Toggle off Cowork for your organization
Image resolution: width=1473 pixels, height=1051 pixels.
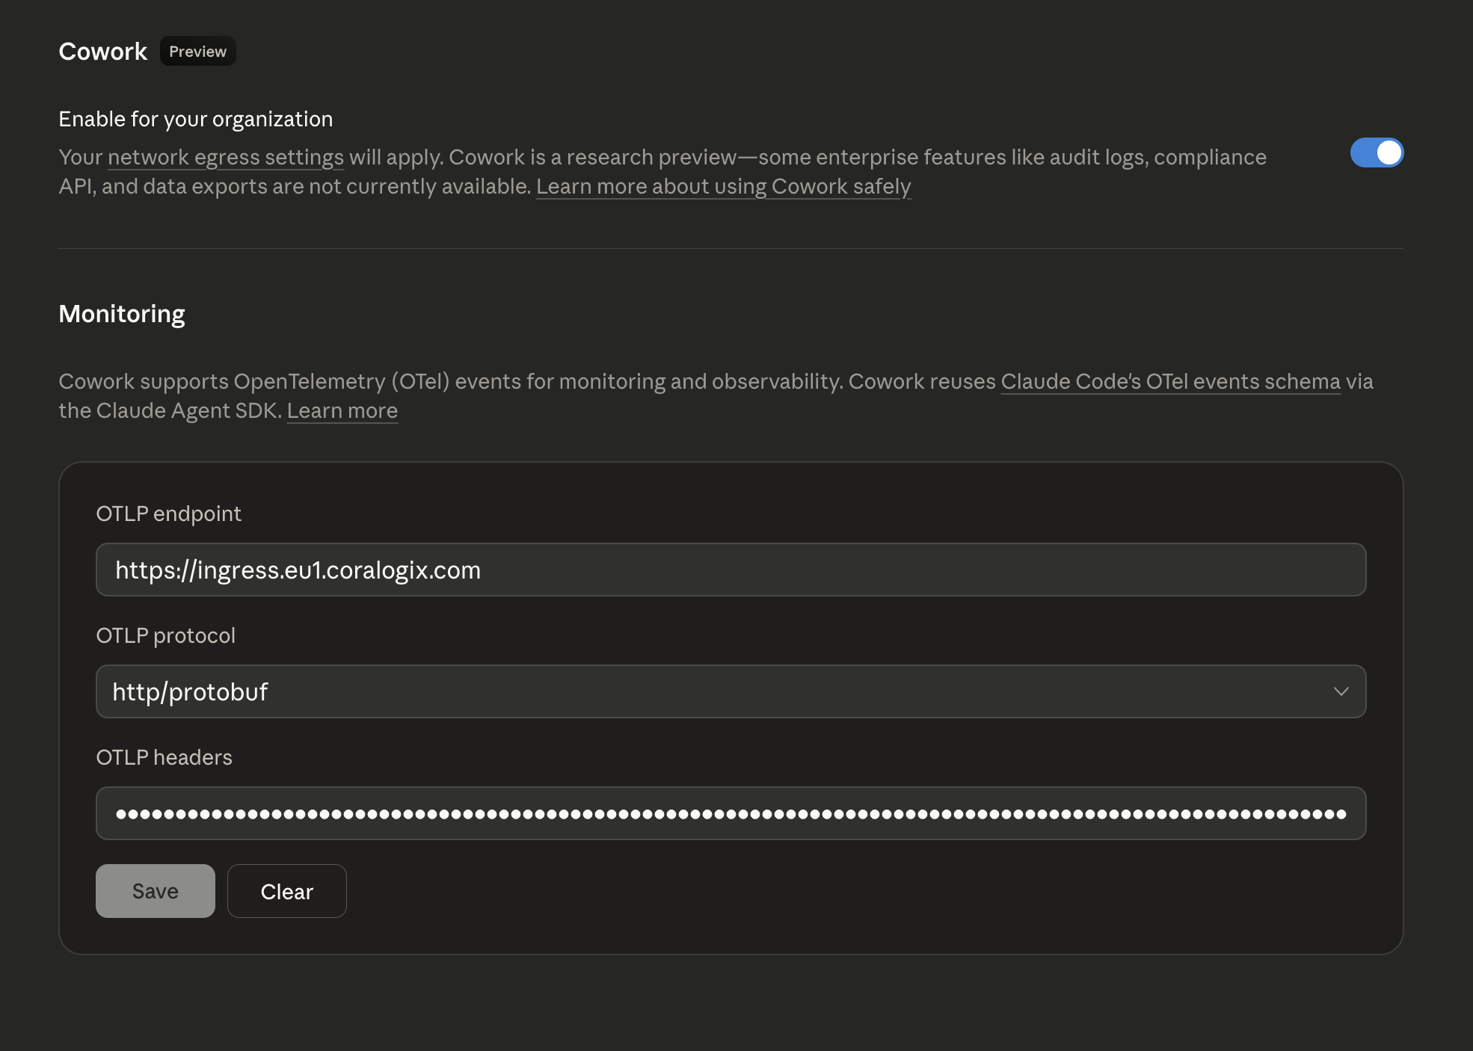tap(1376, 152)
